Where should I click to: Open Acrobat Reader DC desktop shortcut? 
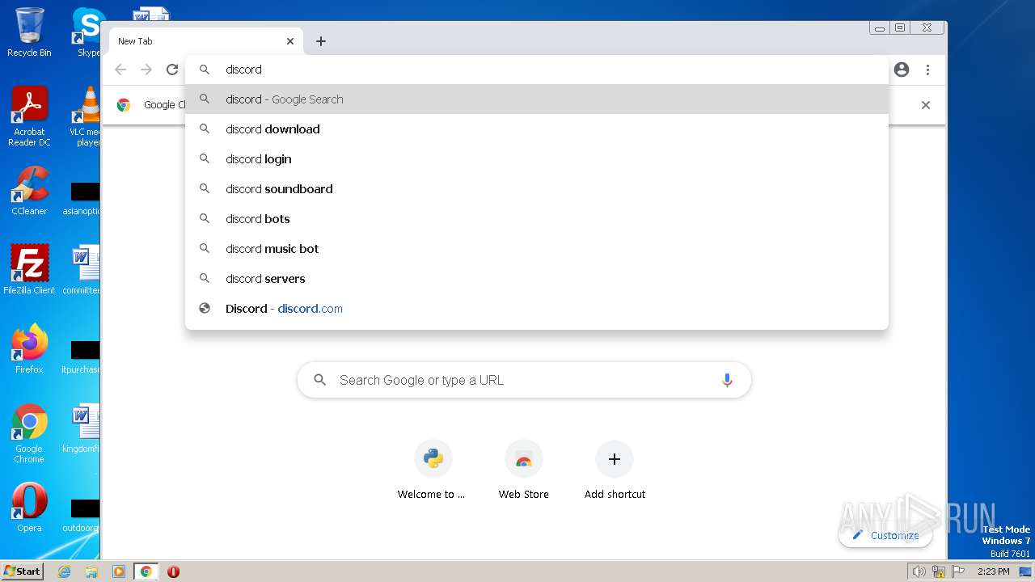click(x=29, y=116)
